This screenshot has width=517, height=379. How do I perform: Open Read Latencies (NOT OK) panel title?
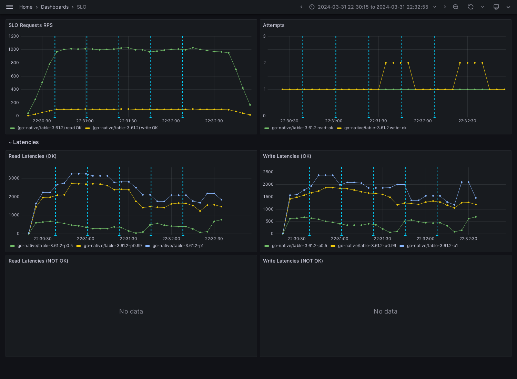38,261
